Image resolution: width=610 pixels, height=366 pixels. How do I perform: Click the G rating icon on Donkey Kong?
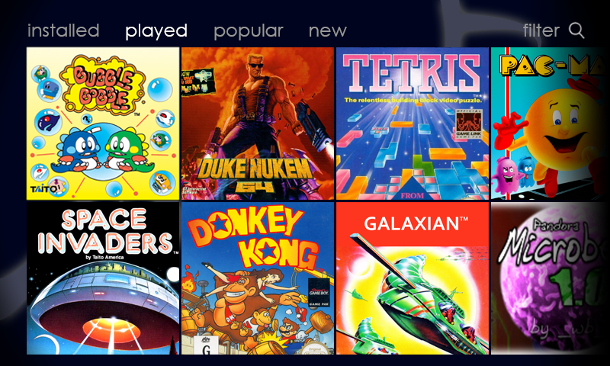coord(206,345)
